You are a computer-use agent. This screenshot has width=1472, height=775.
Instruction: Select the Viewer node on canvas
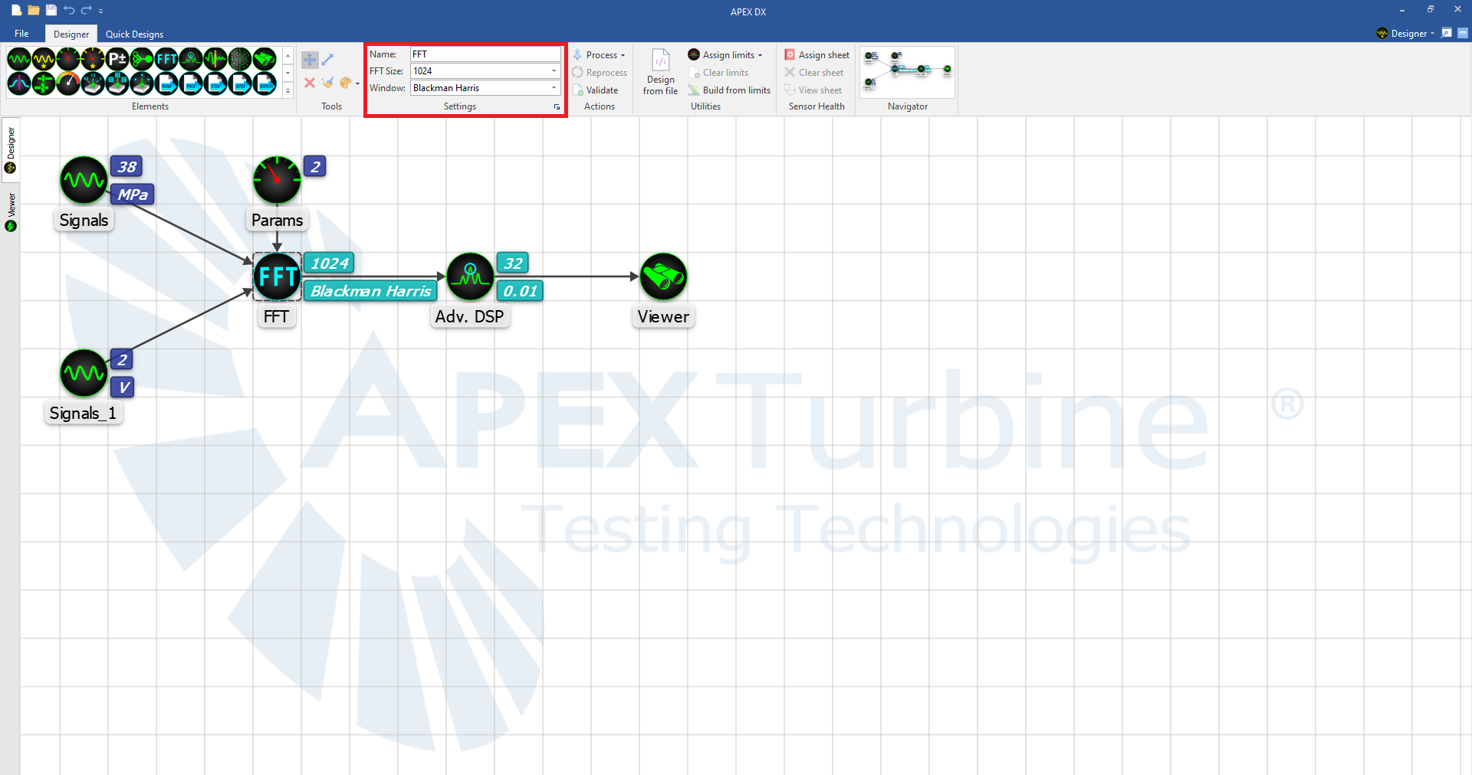(663, 276)
